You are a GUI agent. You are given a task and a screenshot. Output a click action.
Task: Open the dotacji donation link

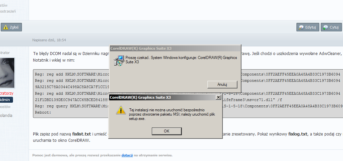pos(127,155)
